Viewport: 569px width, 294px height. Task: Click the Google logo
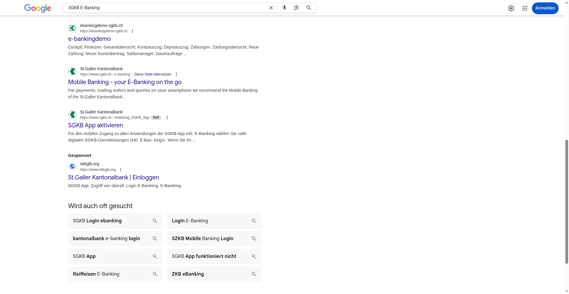[x=38, y=8]
